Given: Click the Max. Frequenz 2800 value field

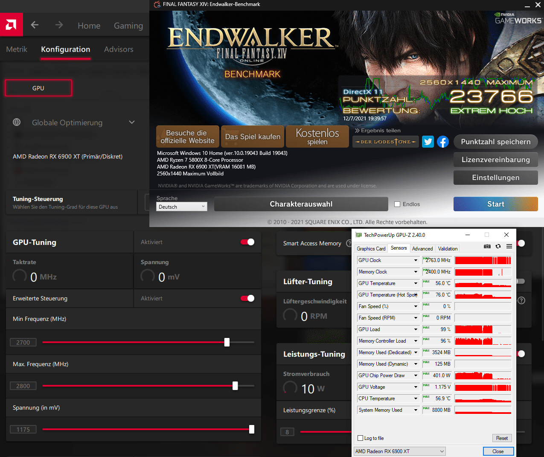Looking at the screenshot, I should coord(23,386).
